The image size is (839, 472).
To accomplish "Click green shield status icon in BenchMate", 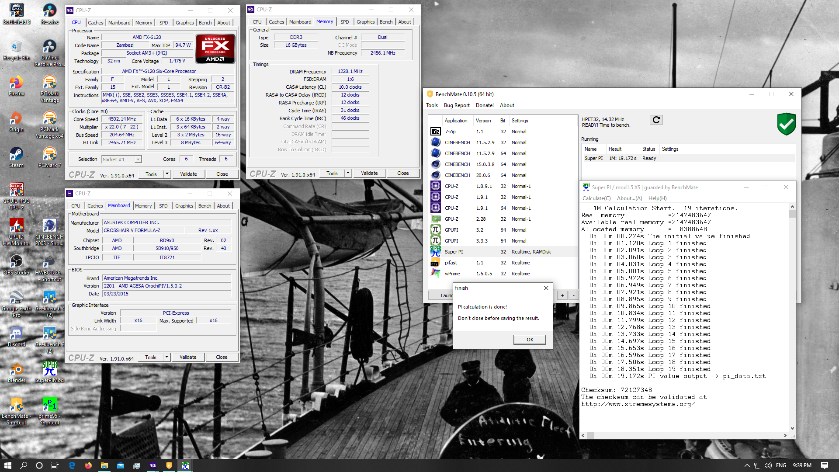I will (786, 124).
